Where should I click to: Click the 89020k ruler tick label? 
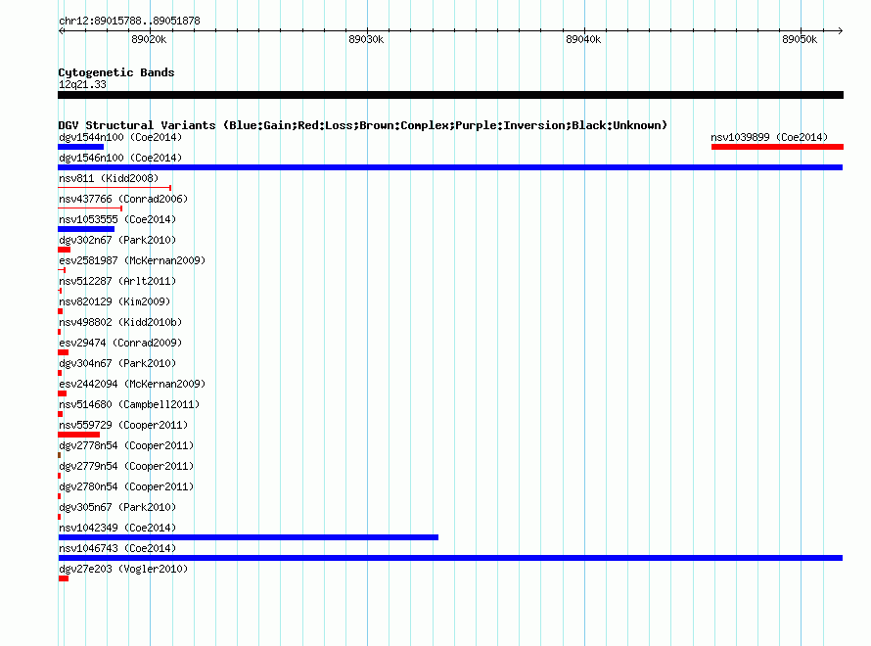(149, 39)
